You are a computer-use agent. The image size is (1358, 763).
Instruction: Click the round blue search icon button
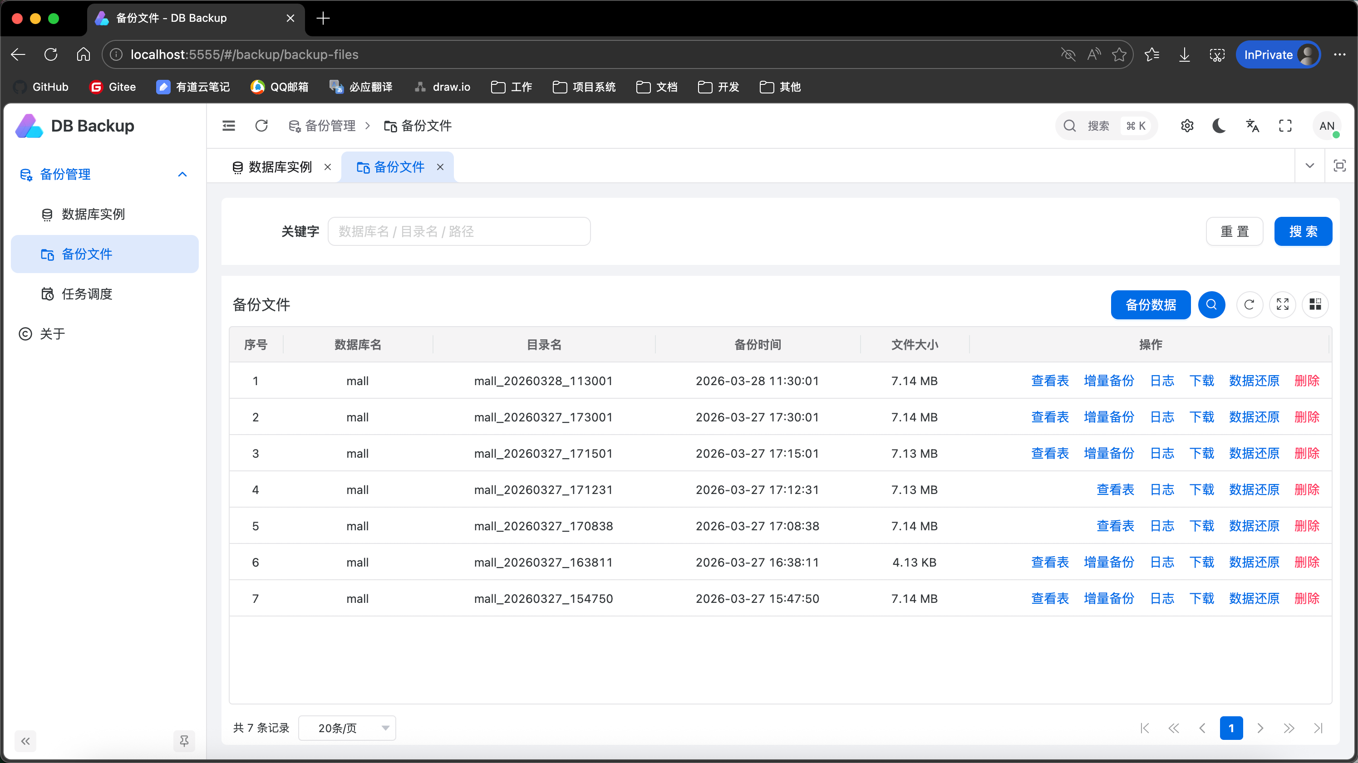[x=1211, y=304]
